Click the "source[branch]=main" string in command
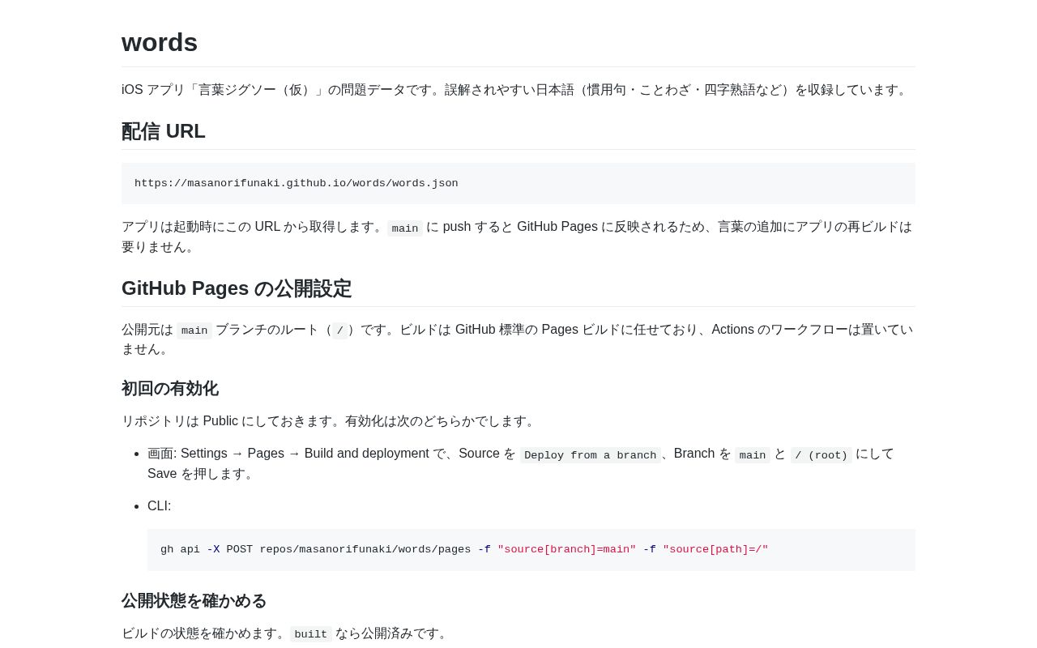Screen dimensions: 1037x648 coord(567,550)
